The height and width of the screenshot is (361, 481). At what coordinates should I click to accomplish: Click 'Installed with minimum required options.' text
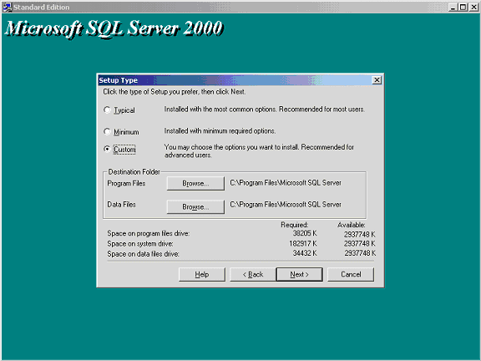[220, 131]
